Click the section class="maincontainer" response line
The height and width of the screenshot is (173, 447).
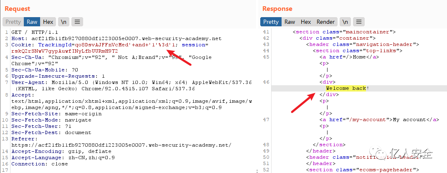(x=344, y=32)
